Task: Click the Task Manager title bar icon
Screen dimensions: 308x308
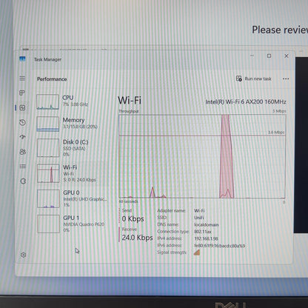Action: click(22, 58)
